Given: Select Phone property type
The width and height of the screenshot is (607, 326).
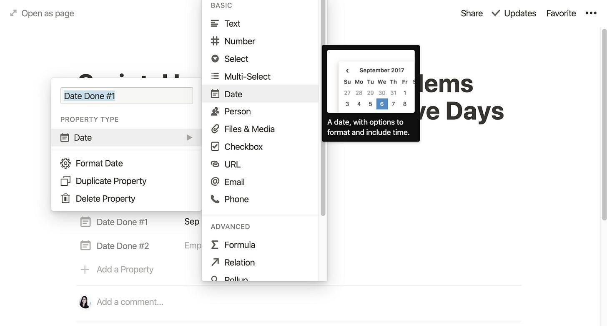Looking at the screenshot, I should pos(260,199).
